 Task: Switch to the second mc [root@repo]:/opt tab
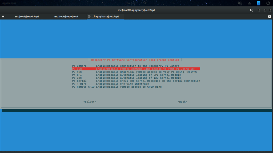[x=66, y=16]
